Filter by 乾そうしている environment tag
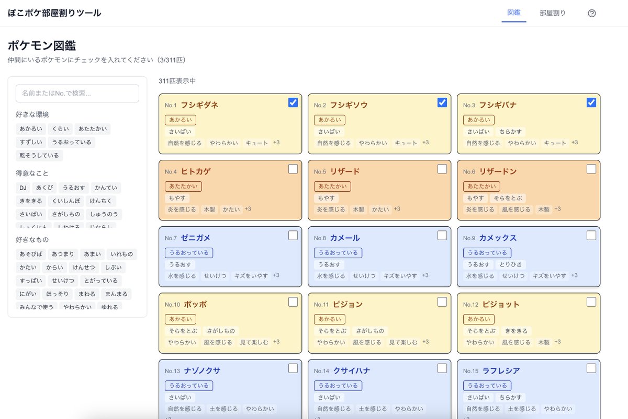Screen dimensions: 628x419 click(x=39, y=156)
